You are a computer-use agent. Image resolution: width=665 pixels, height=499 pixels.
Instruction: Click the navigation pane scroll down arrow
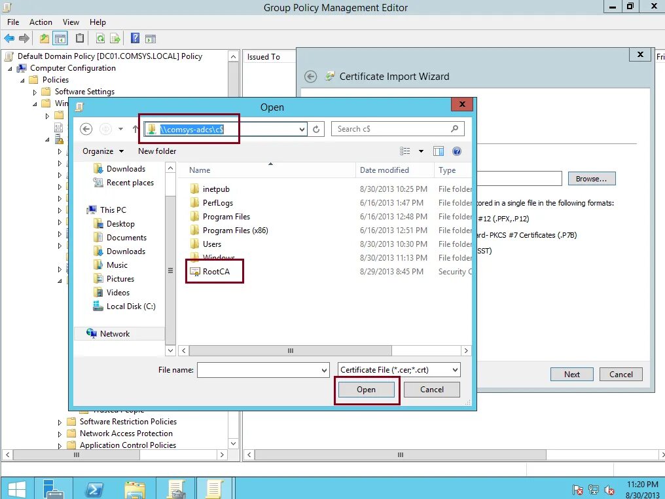tap(170, 350)
